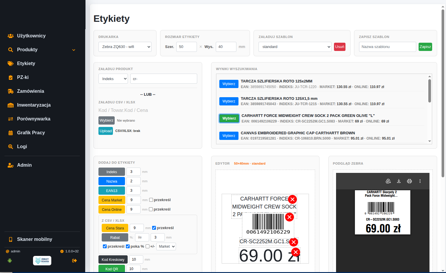
Task: Add Cena Market to the label
Action: tap(112, 200)
